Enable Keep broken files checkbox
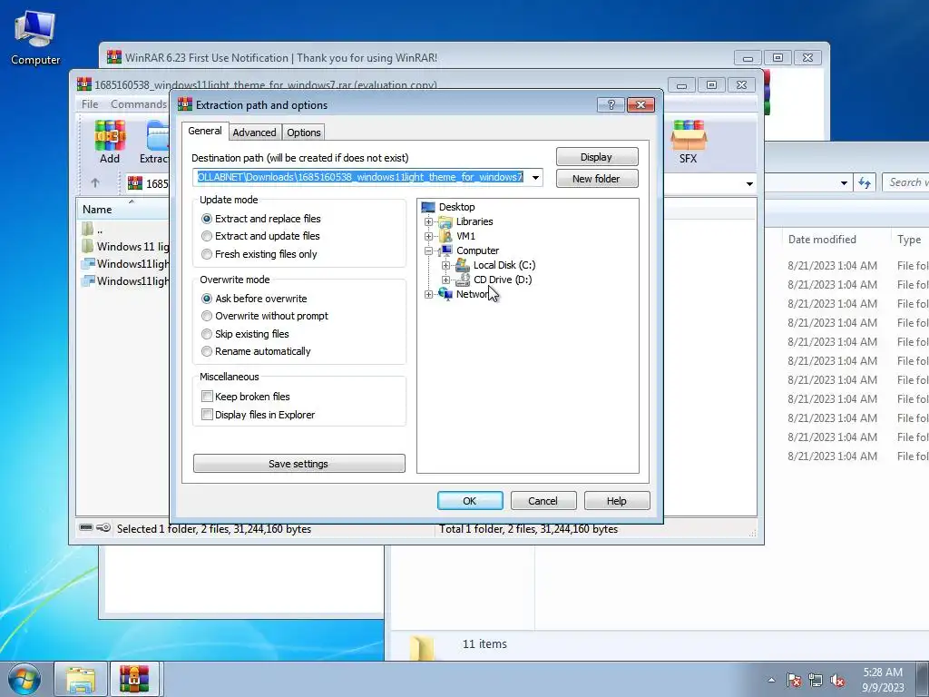 208,397
